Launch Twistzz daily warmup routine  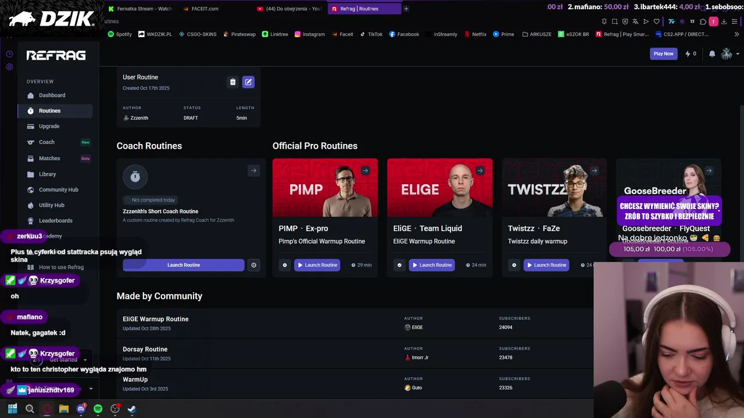546,265
